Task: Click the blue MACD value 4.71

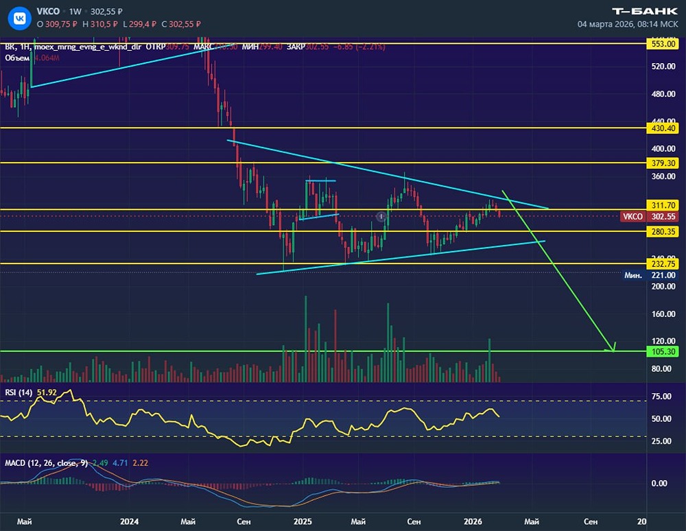Action: point(120,463)
